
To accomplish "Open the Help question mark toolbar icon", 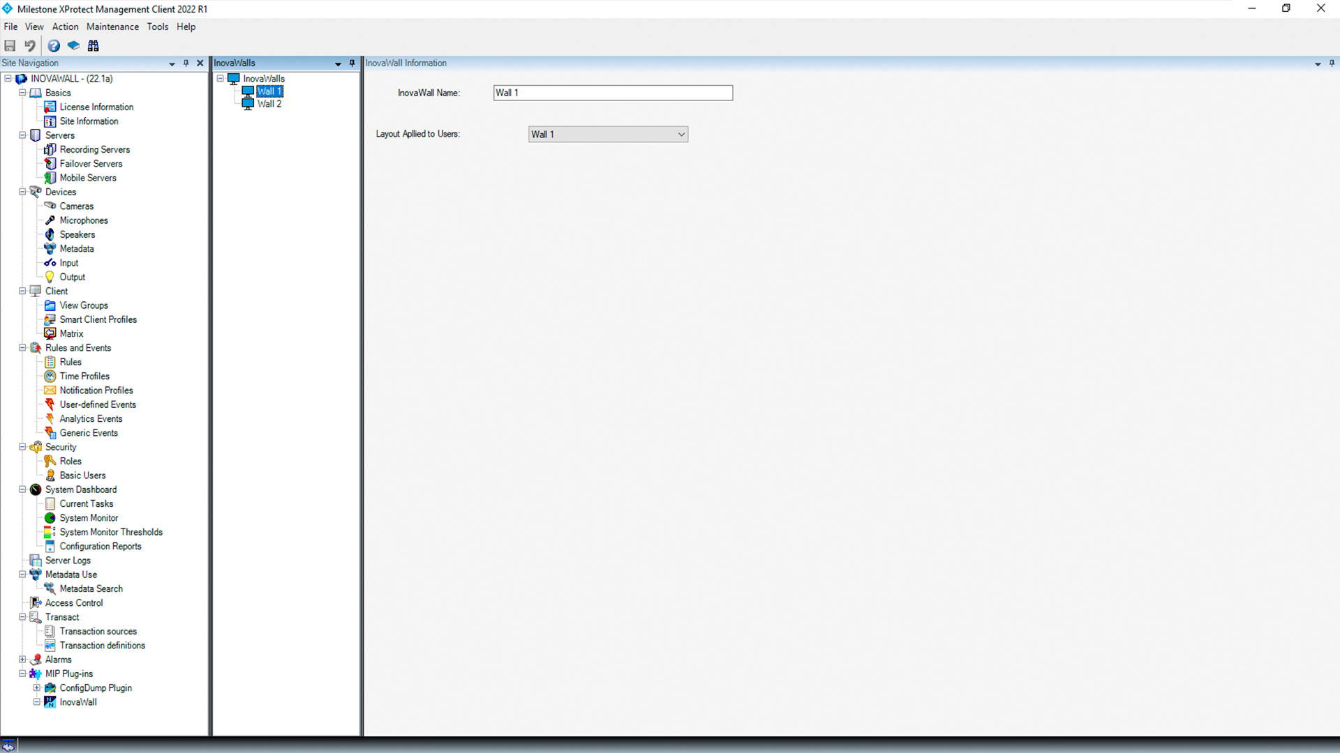I will [54, 46].
